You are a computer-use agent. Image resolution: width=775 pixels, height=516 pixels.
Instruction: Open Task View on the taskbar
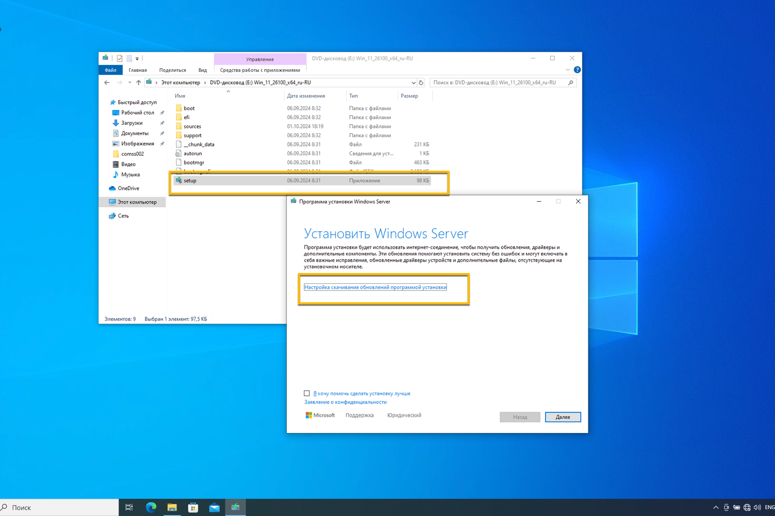tap(129, 508)
